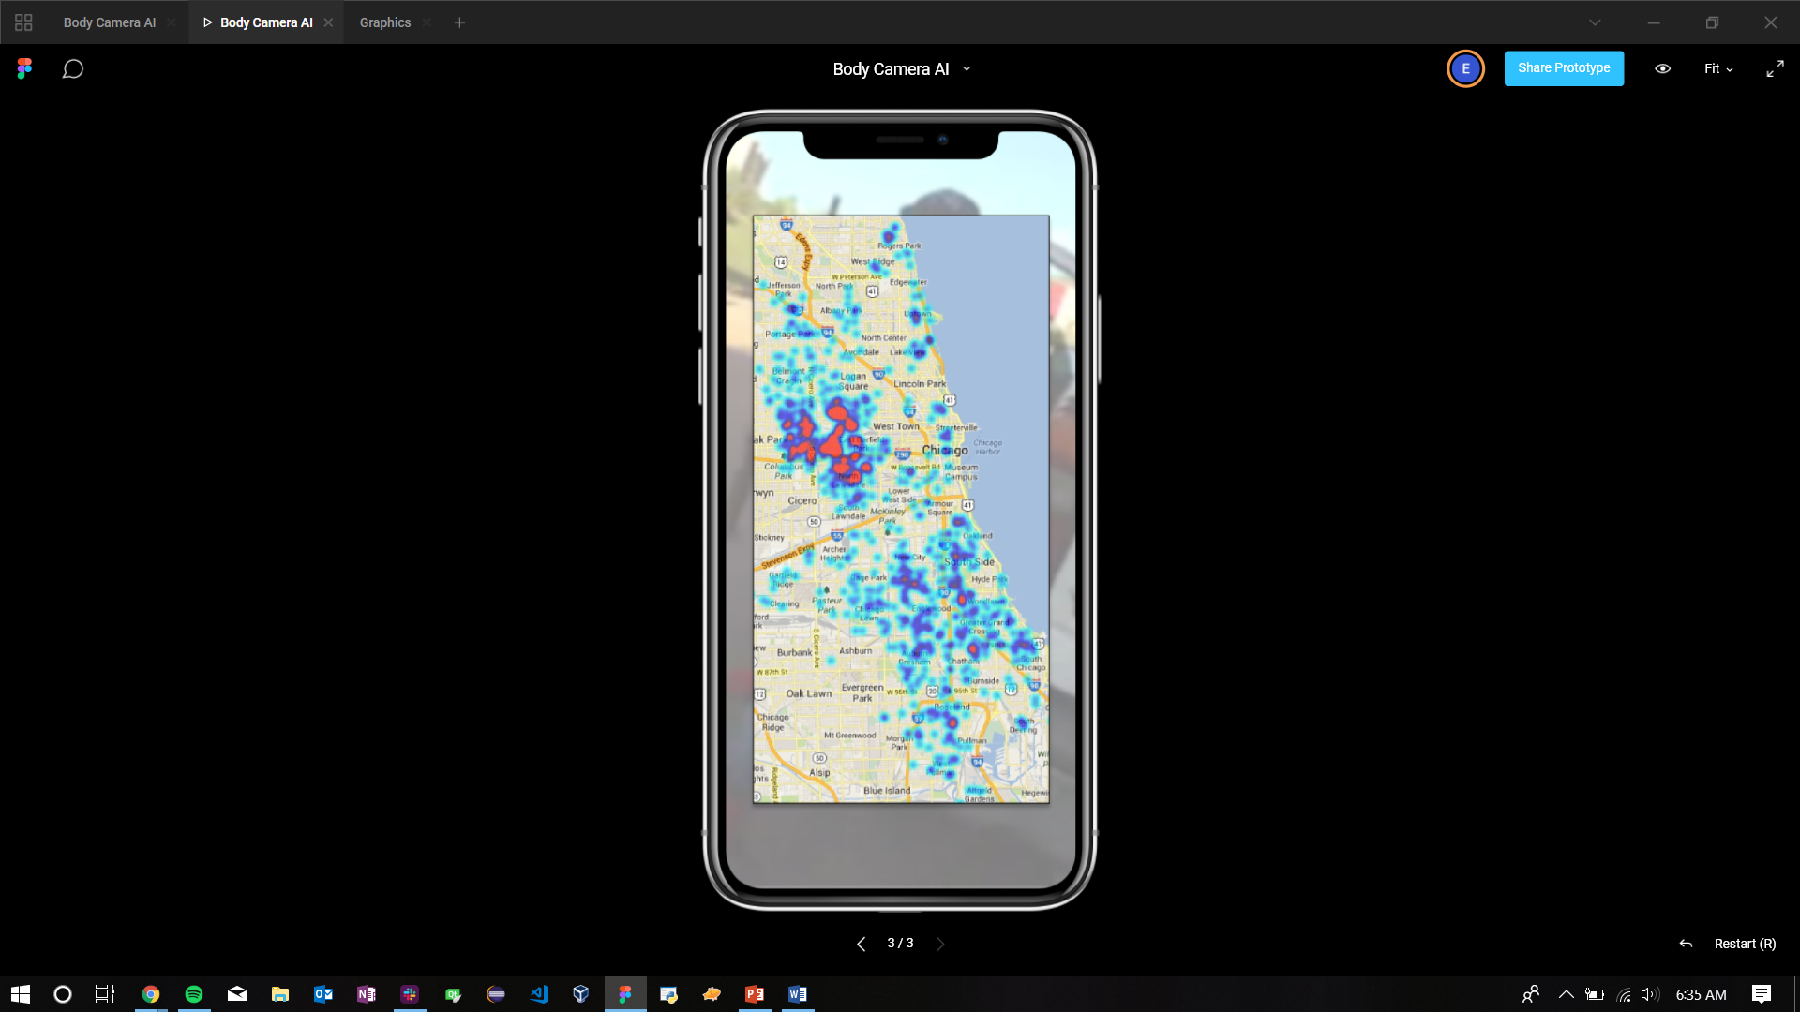
Task: Open Spotify from the taskbar
Action: [x=194, y=994]
